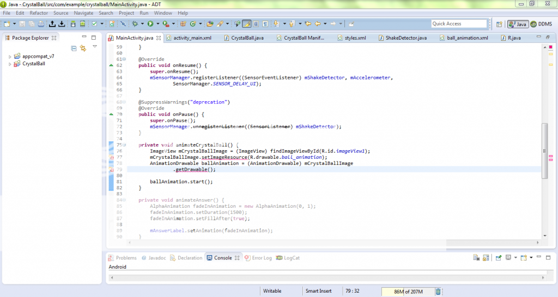Viewport: 558px width, 297px height.
Task: Expand the CrystalBall project node
Action: tap(10, 64)
